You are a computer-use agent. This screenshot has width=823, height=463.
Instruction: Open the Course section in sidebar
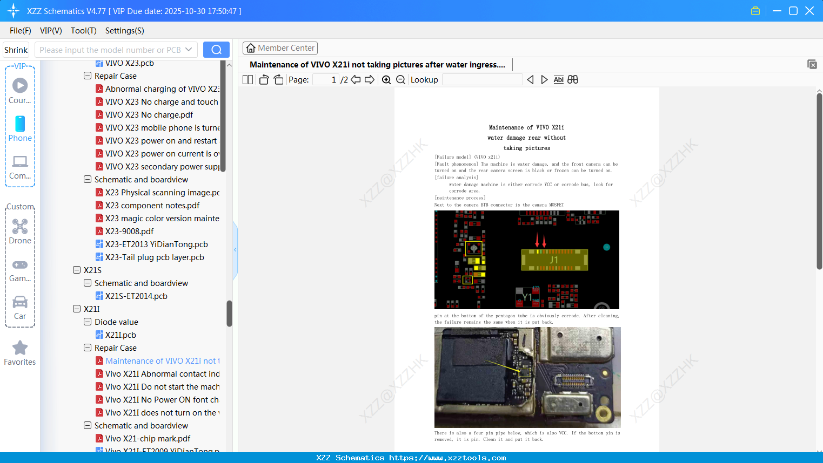20,91
